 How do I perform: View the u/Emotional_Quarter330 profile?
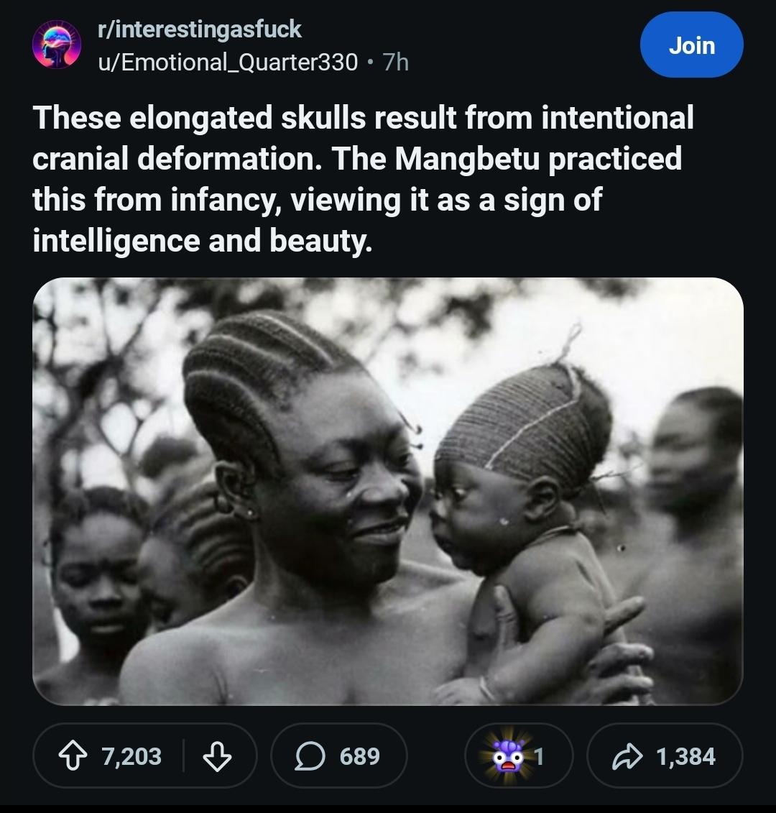click(228, 63)
